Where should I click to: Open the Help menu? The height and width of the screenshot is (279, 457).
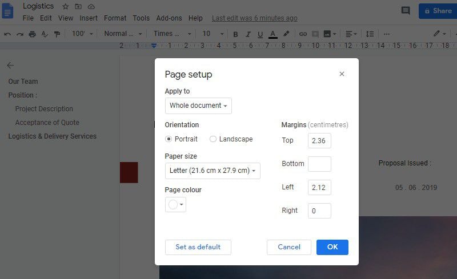point(195,18)
